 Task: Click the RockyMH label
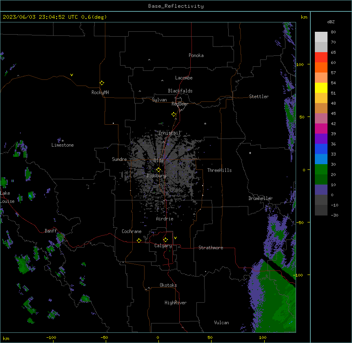coord(100,92)
